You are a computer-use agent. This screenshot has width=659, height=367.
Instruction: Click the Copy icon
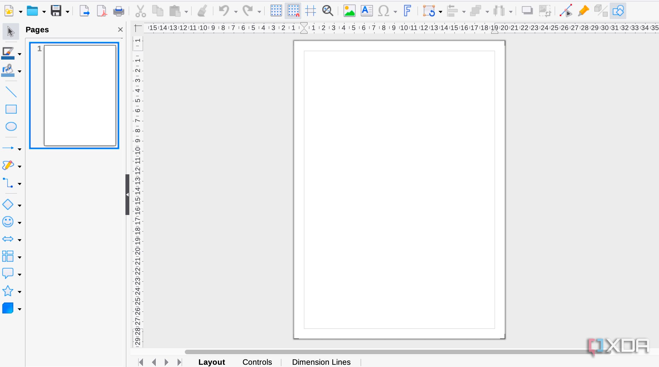point(158,11)
